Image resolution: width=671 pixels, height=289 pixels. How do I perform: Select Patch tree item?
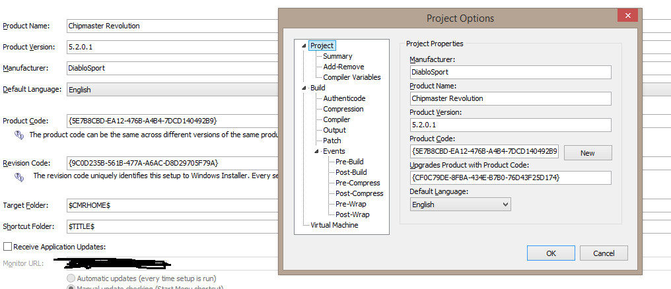point(332,141)
